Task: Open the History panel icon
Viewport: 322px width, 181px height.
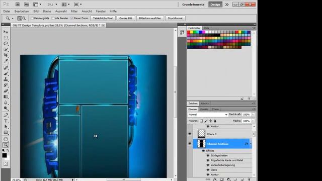Action: (x=182, y=32)
